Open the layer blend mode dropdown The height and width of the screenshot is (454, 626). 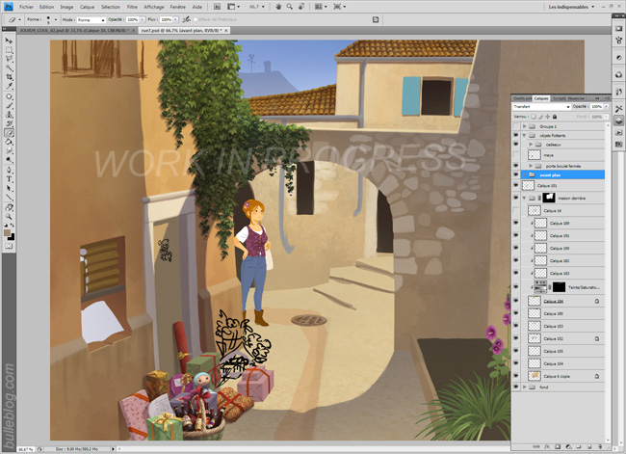click(x=539, y=106)
